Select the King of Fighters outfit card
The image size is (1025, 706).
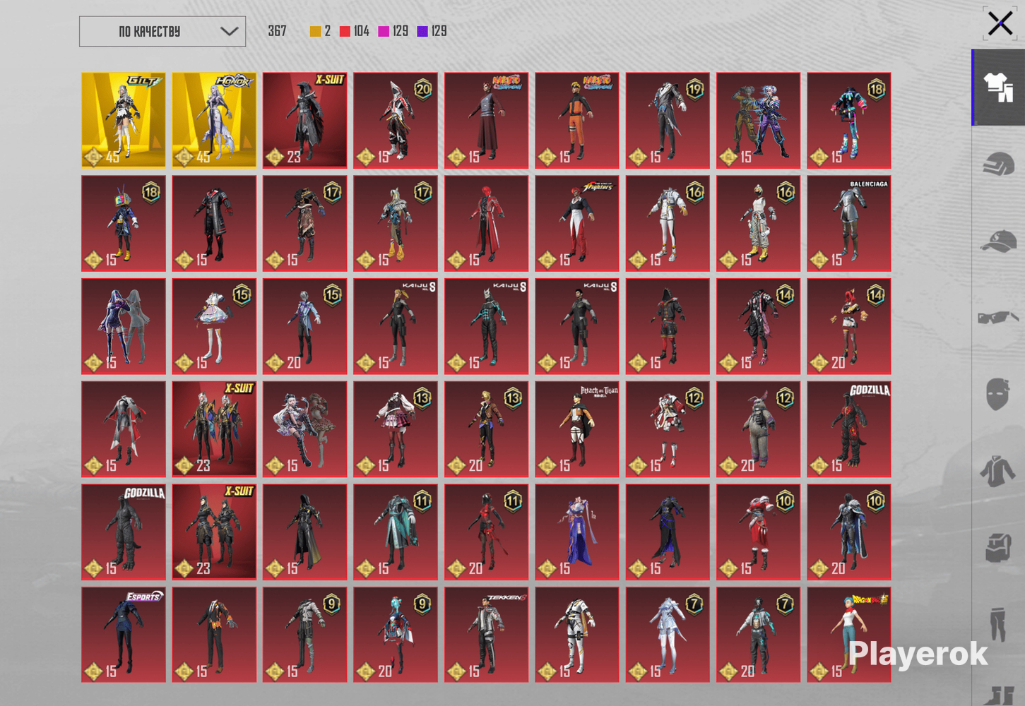pos(577,223)
